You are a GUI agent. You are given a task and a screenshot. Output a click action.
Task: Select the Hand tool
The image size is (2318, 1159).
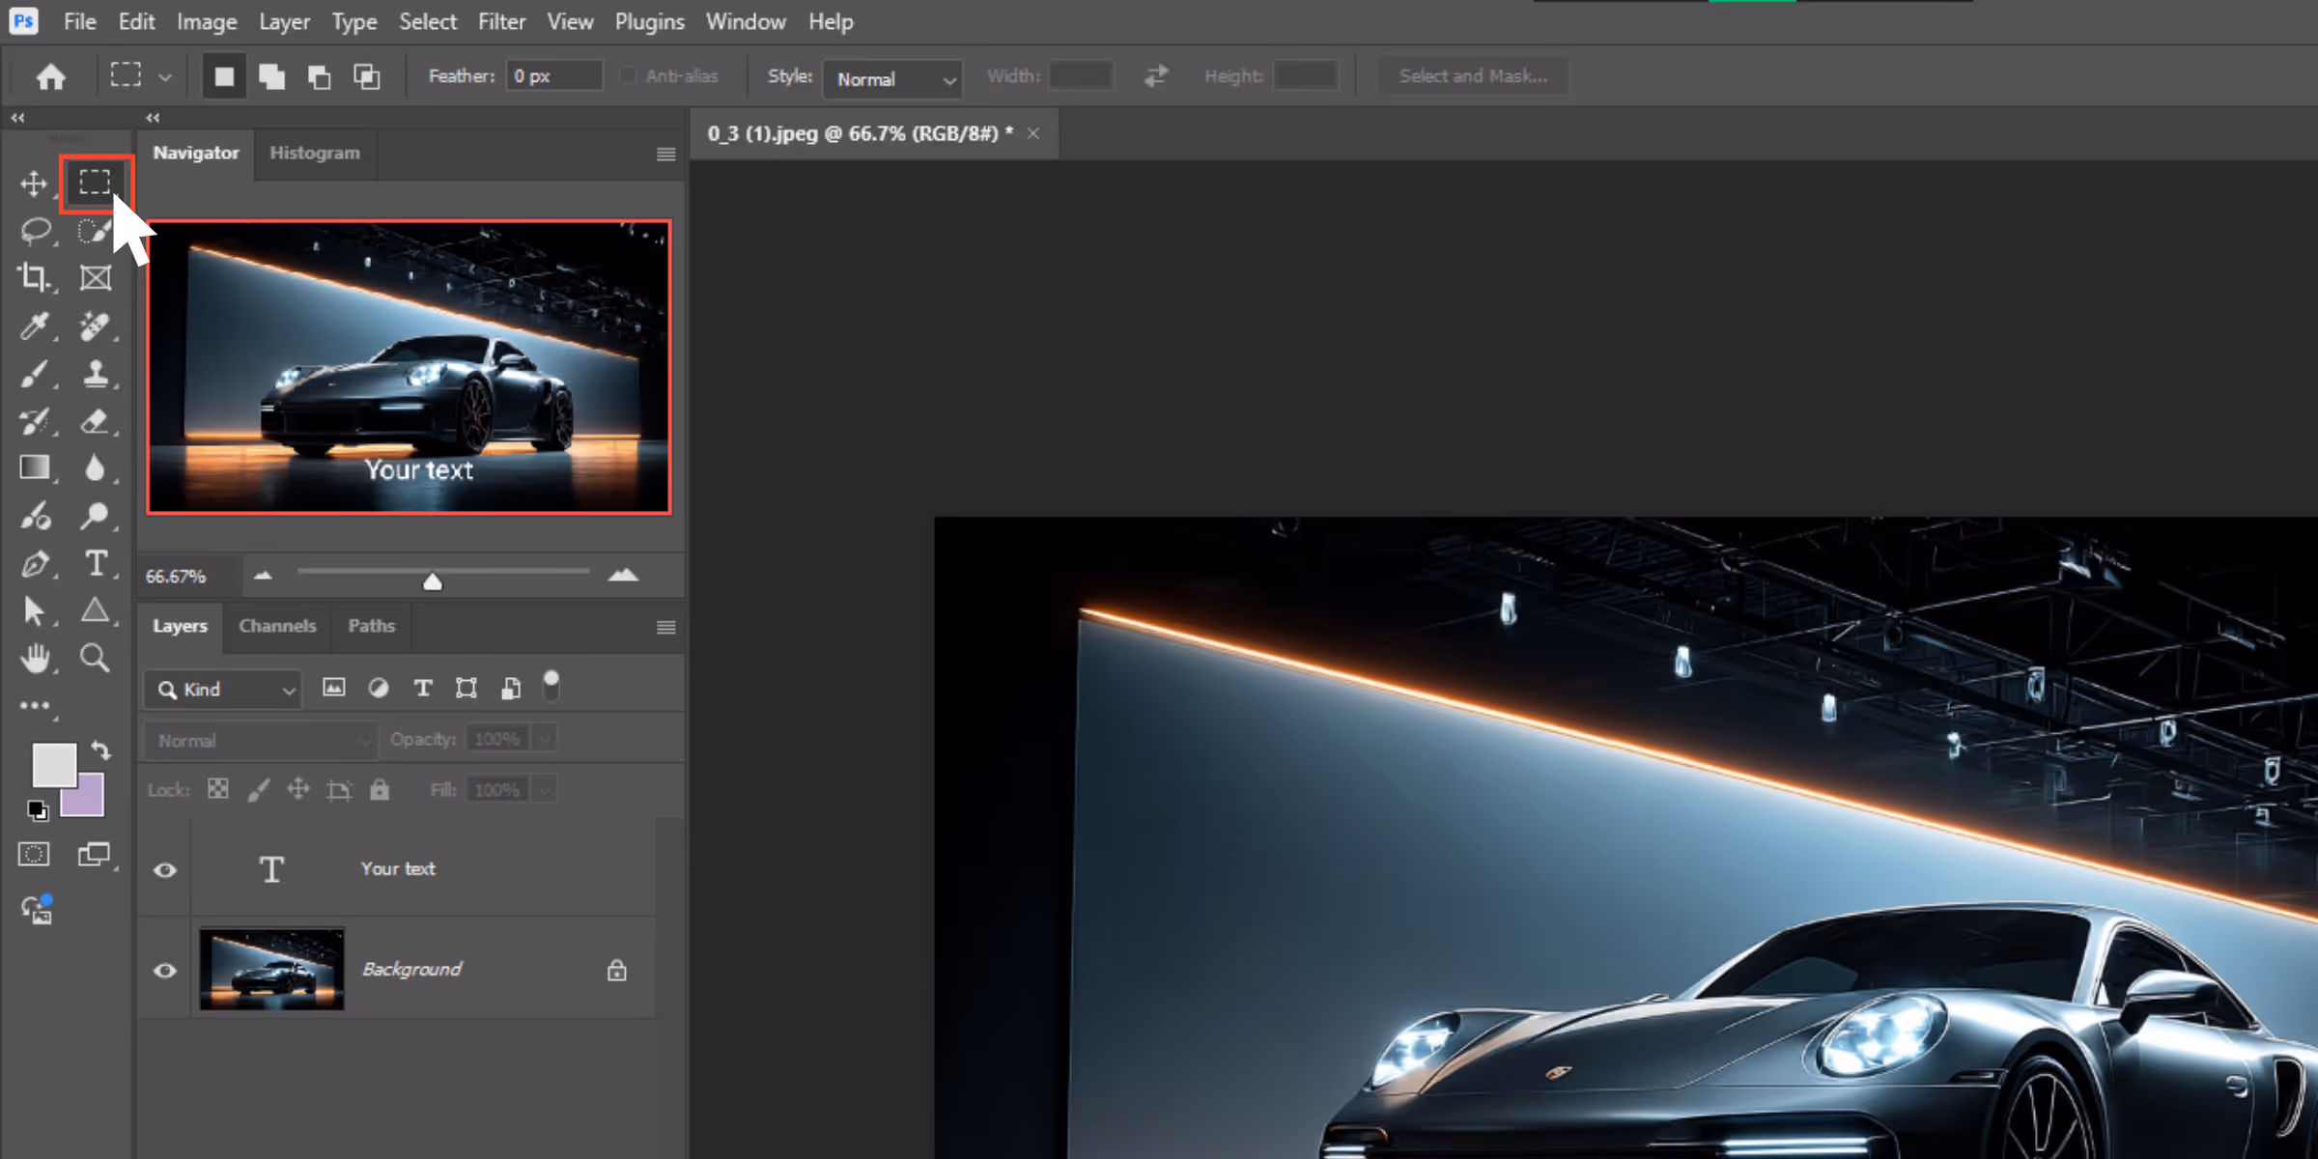[x=35, y=658]
